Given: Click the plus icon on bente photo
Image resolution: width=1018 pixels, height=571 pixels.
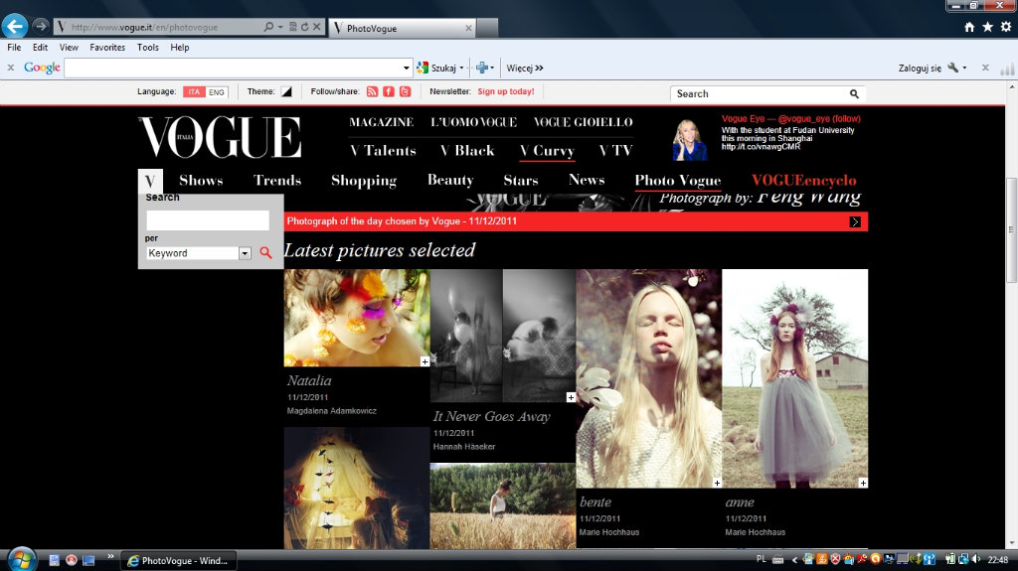Looking at the screenshot, I should click(717, 483).
